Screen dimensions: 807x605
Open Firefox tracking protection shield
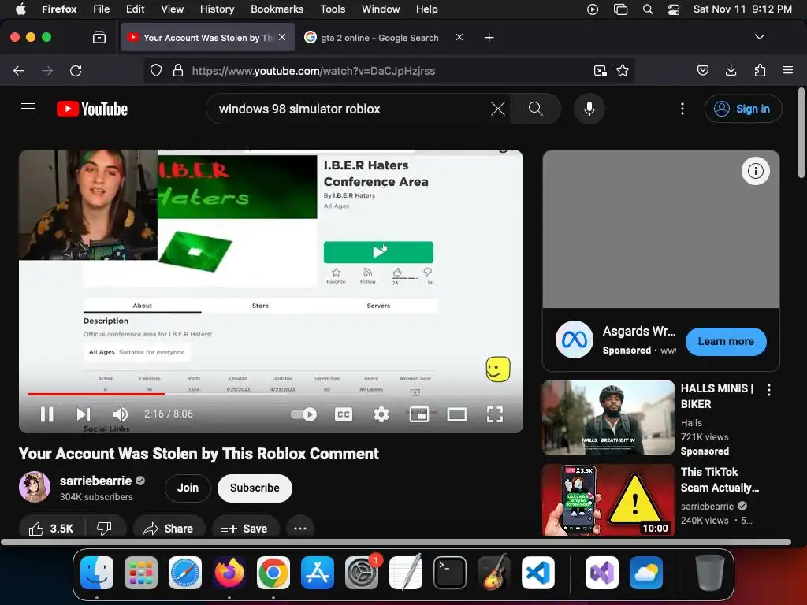pos(156,70)
